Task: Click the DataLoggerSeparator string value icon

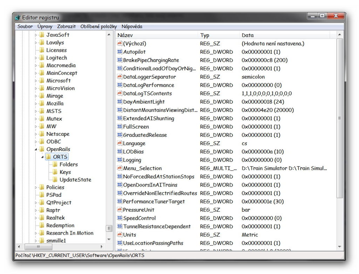Action: [x=120, y=77]
